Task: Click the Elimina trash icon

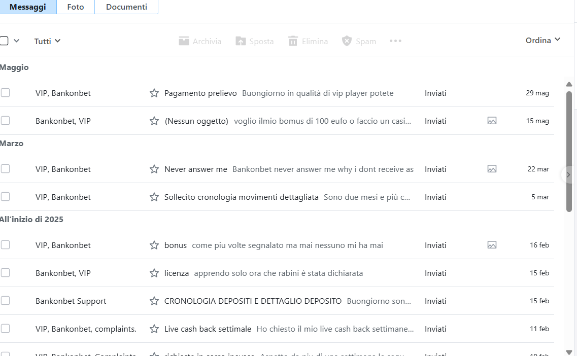Action: tap(293, 41)
